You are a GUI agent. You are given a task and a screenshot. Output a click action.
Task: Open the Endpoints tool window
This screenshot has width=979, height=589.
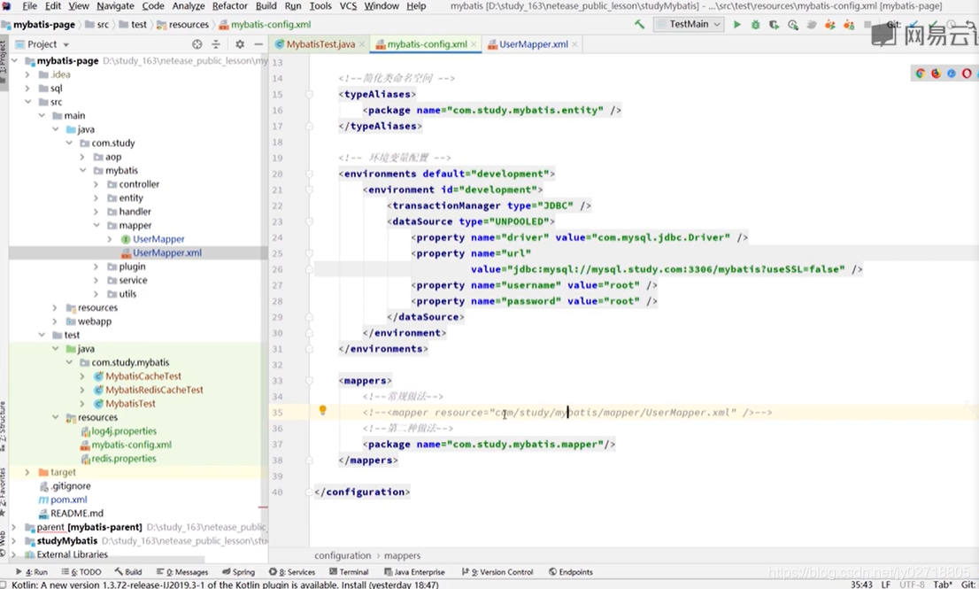571,571
